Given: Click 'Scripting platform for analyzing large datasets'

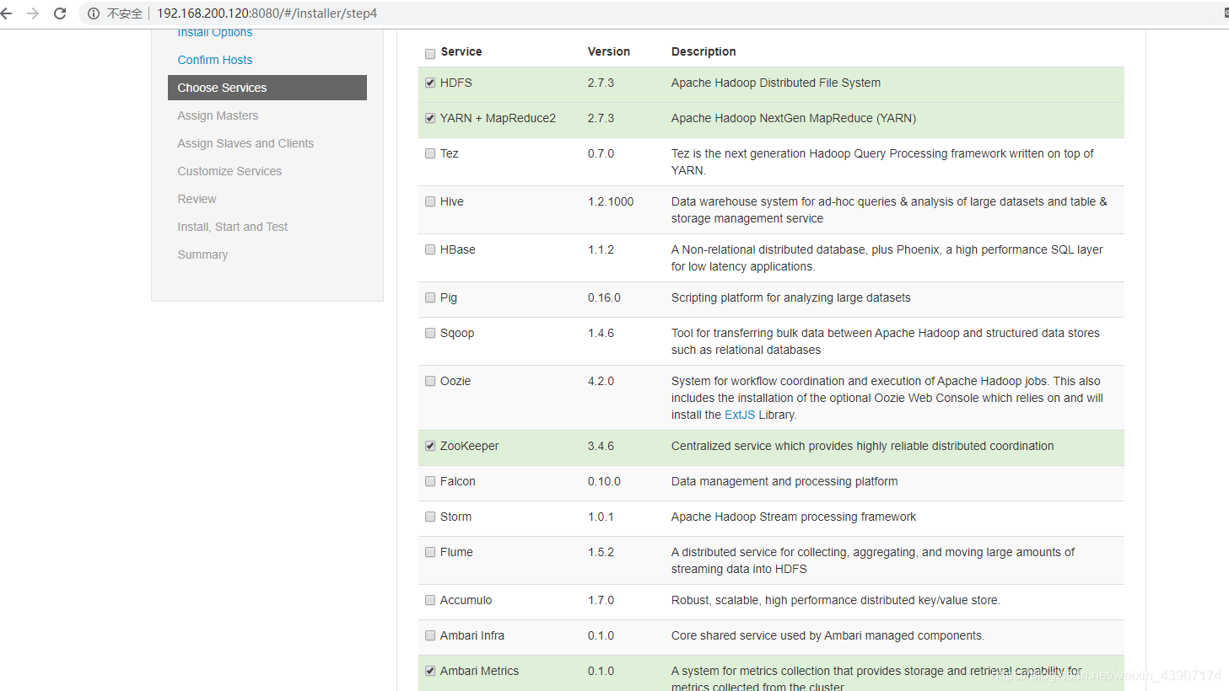Looking at the screenshot, I should (791, 297).
